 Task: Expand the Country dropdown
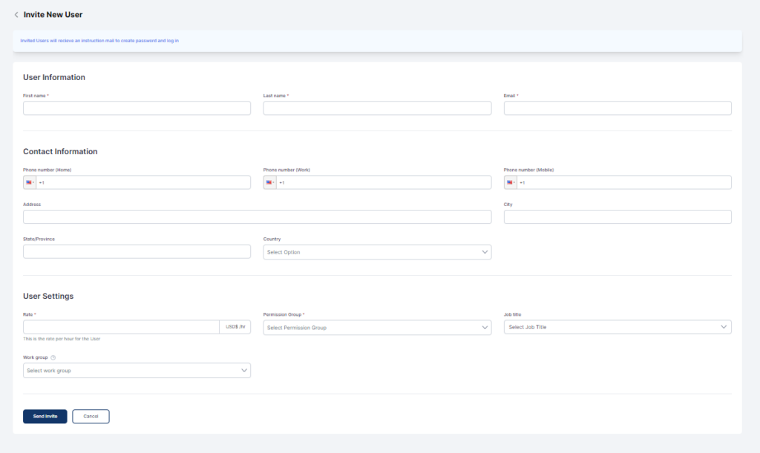(377, 252)
